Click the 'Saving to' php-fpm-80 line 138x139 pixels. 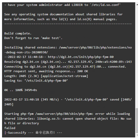coord(36,81)
